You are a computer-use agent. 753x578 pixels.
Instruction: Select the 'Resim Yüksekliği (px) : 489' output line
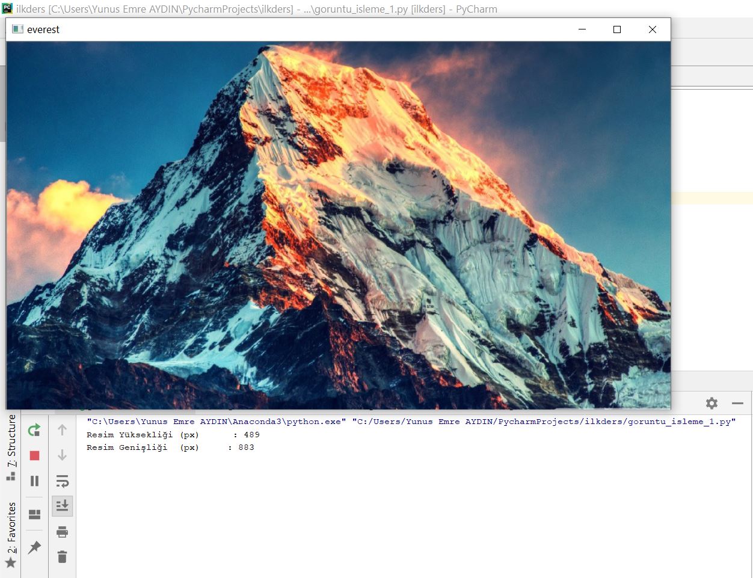(x=173, y=435)
